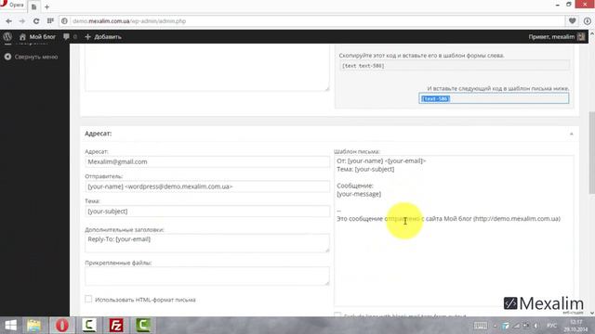The width and height of the screenshot is (595, 334).
Task: Open the downloads icon in Opera toolbar
Action: click(x=587, y=21)
